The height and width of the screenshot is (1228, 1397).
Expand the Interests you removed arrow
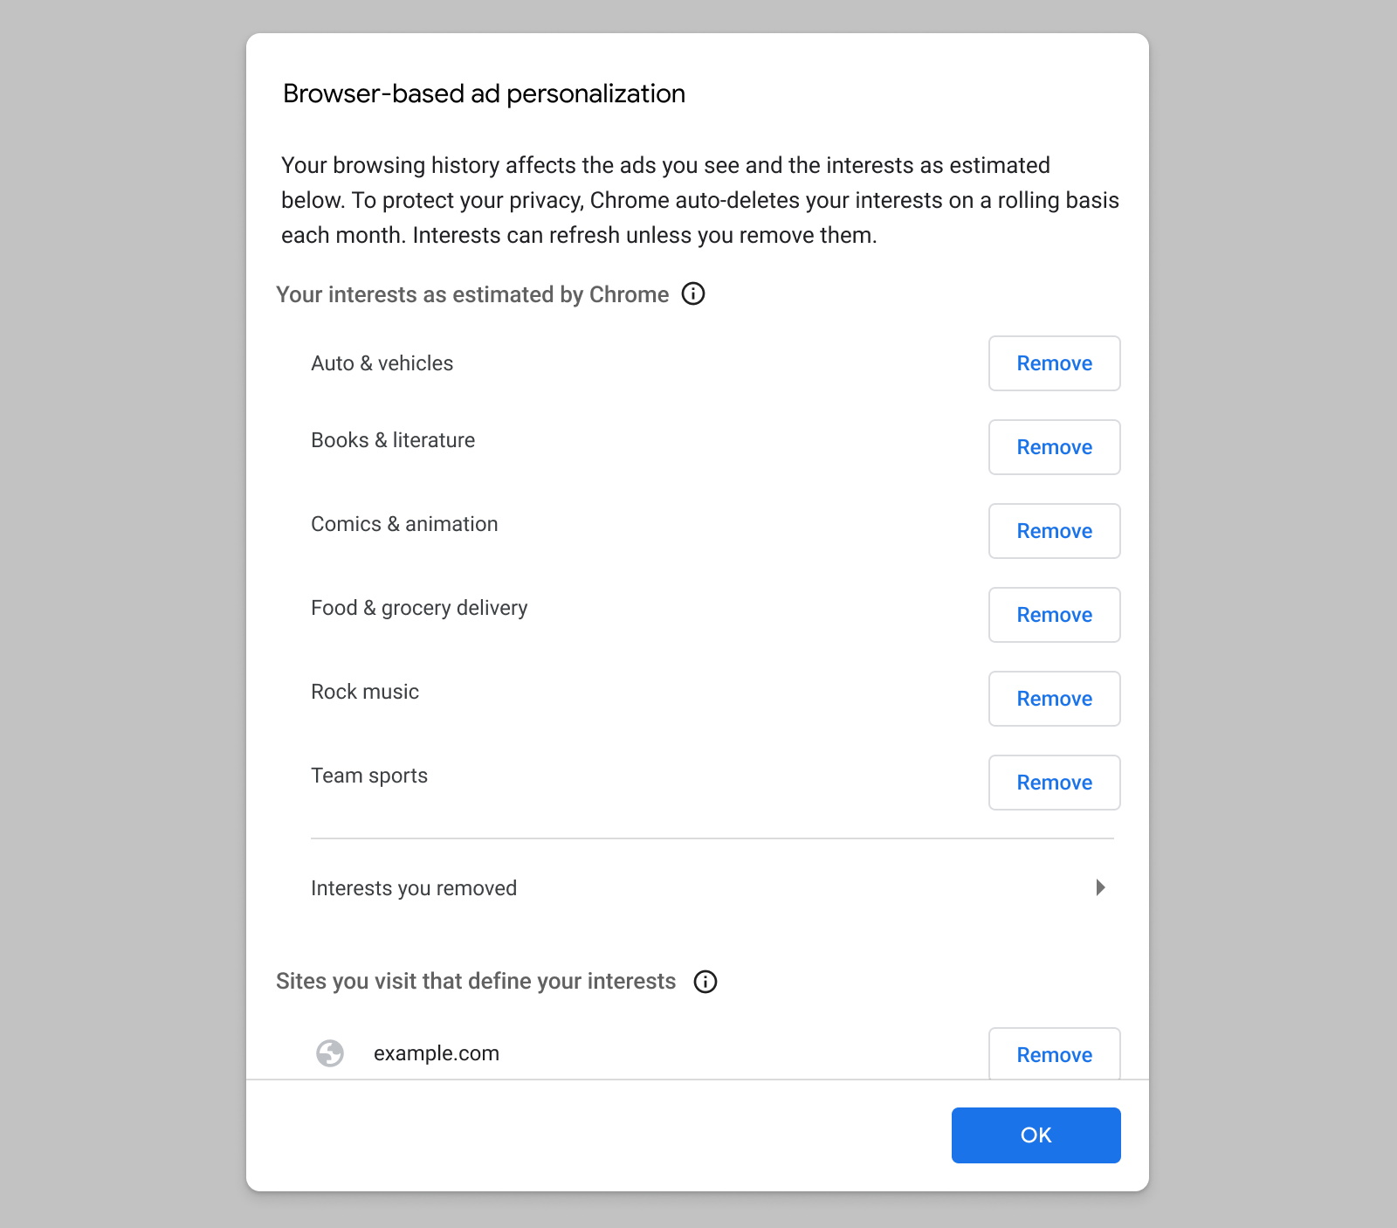coord(1100,887)
